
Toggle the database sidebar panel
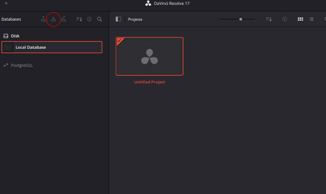click(x=118, y=19)
